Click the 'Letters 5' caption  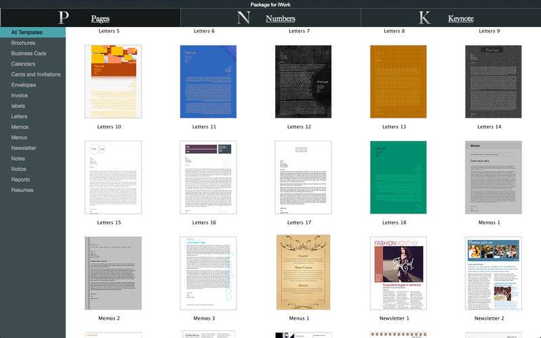pos(109,31)
